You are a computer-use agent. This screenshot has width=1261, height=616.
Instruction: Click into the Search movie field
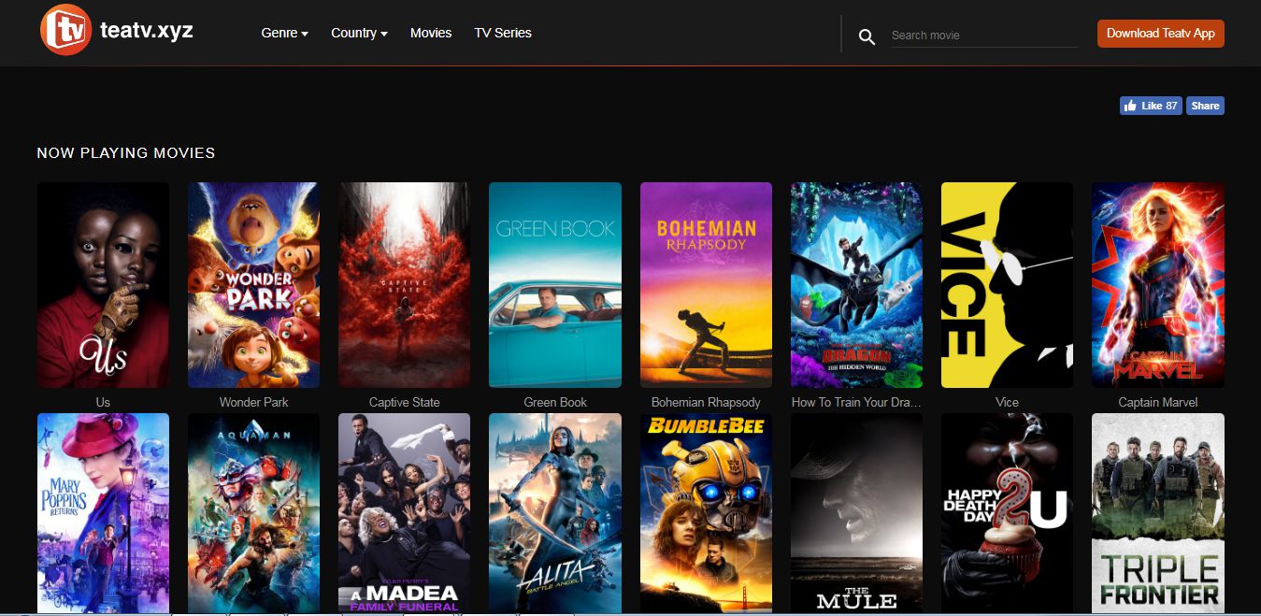tap(984, 36)
